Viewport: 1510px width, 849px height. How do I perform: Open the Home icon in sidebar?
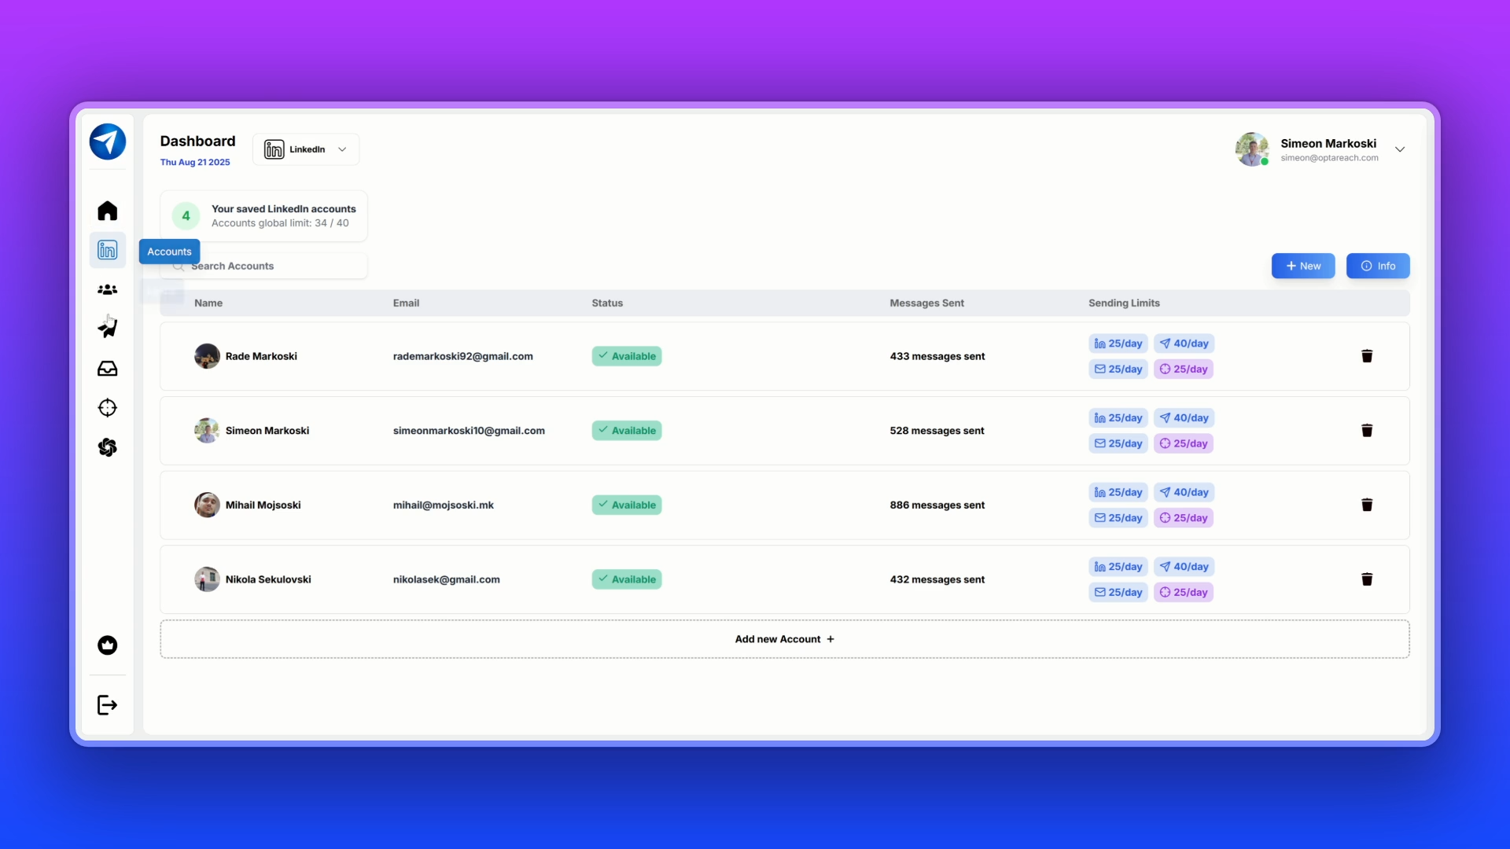[x=107, y=211]
